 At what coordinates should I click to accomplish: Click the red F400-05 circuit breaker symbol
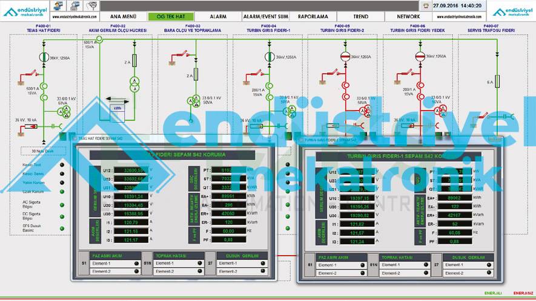345,56
